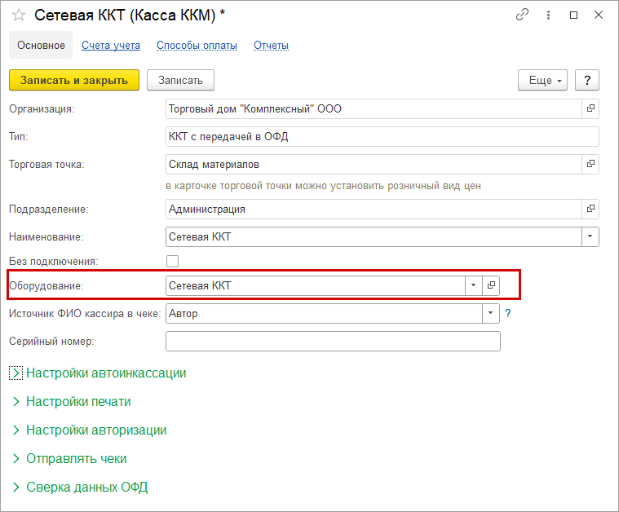The height and width of the screenshot is (512, 619).
Task: Click the Записать и закрыть button
Action: [x=74, y=80]
